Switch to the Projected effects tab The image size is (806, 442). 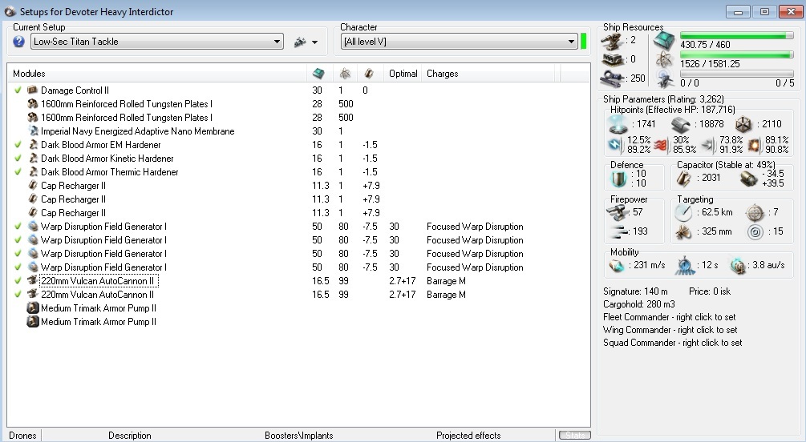(468, 436)
